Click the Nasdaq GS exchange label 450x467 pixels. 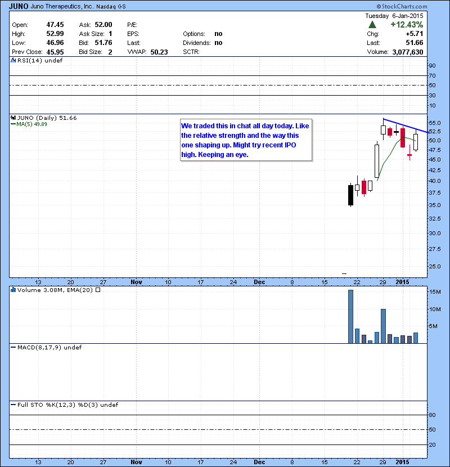(x=111, y=7)
